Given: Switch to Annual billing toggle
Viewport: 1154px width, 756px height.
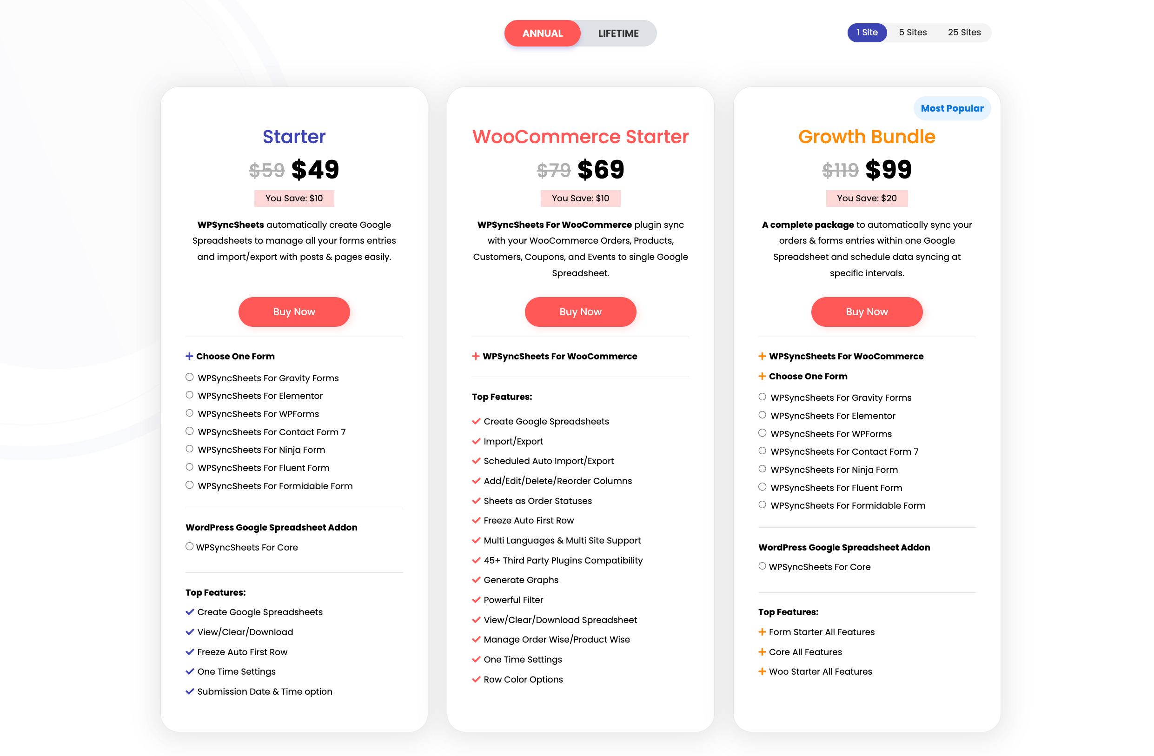Looking at the screenshot, I should pos(540,33).
